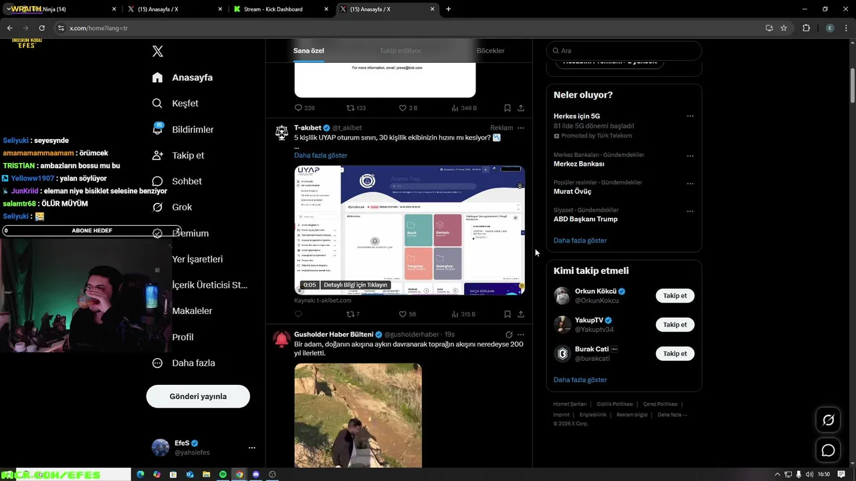Open Makaleler in the sidebar

tap(192, 311)
